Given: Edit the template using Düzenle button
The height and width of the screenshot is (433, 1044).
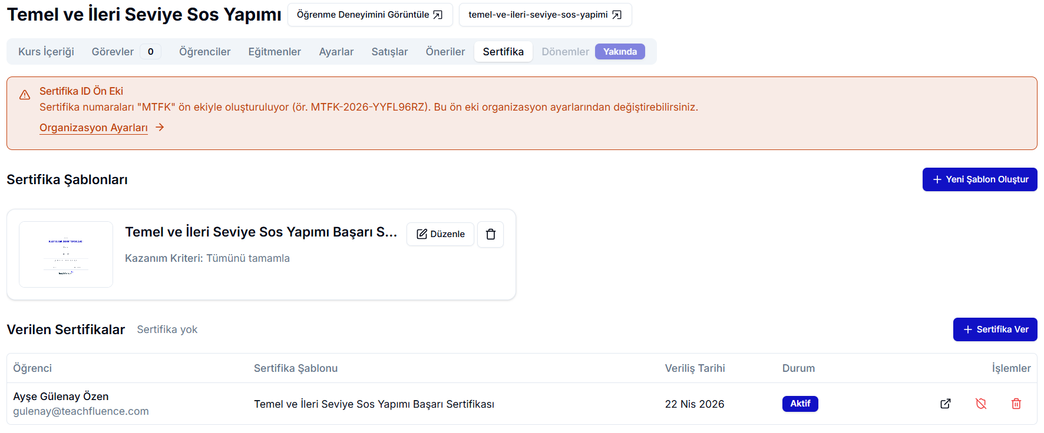Looking at the screenshot, I should click(x=440, y=234).
